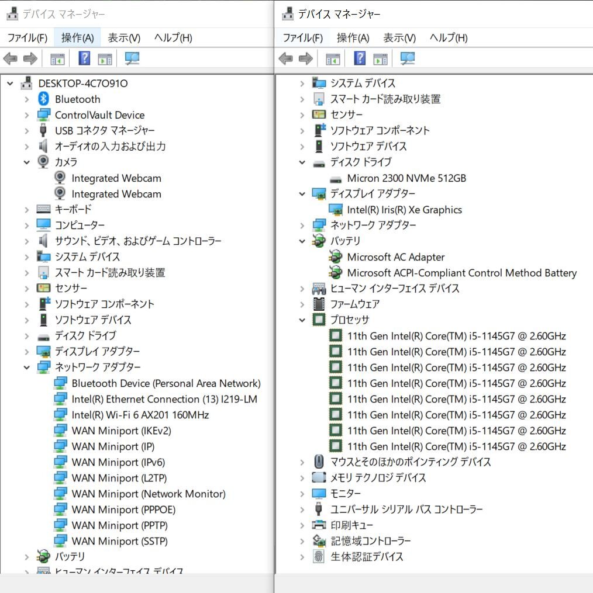
Task: Select ソフトウェア コンポーネント in right window
Action: pyautogui.click(x=380, y=130)
